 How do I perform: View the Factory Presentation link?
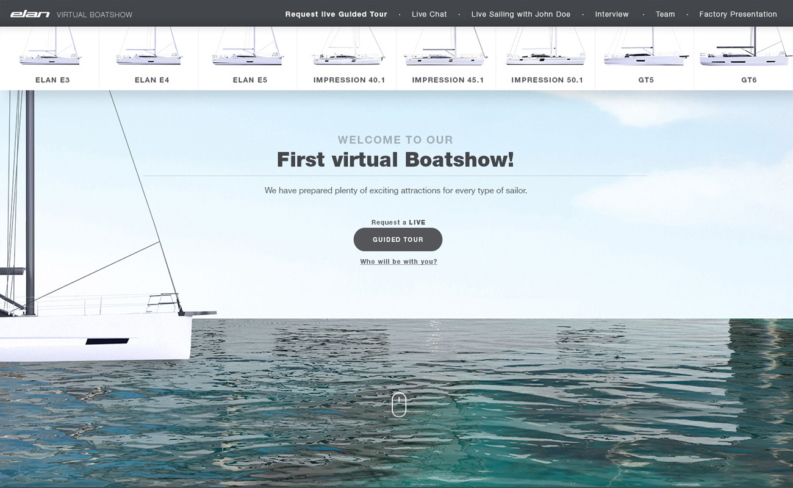click(738, 14)
